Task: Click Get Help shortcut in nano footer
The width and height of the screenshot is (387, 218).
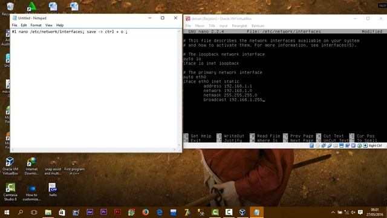Action: (198, 136)
